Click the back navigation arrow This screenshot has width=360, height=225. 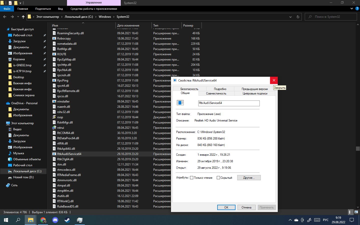point(5,17)
